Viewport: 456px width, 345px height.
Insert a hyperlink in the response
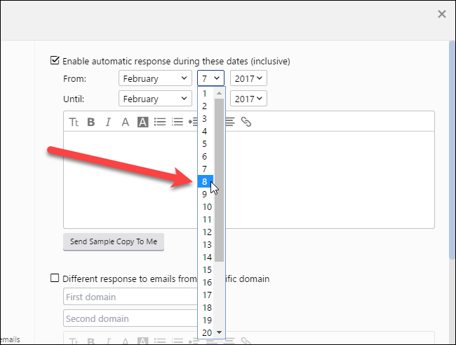click(x=246, y=122)
